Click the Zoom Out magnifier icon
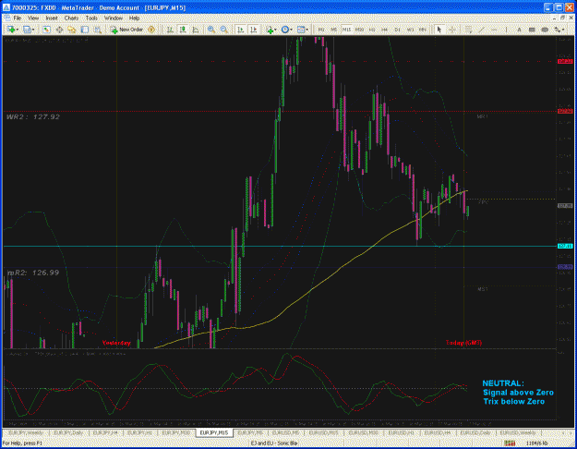The width and height of the screenshot is (577, 449). [x=223, y=30]
